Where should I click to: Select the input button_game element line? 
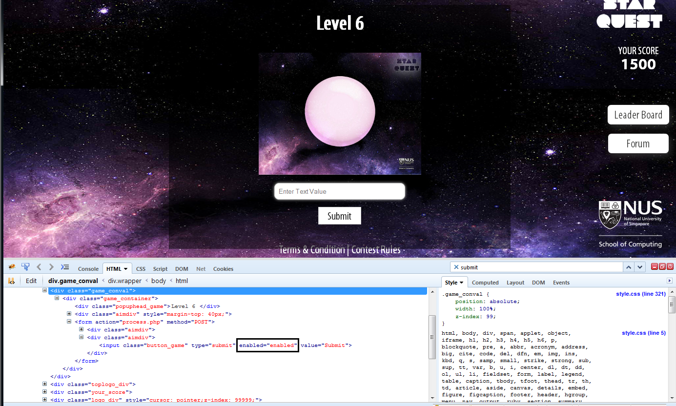point(225,345)
